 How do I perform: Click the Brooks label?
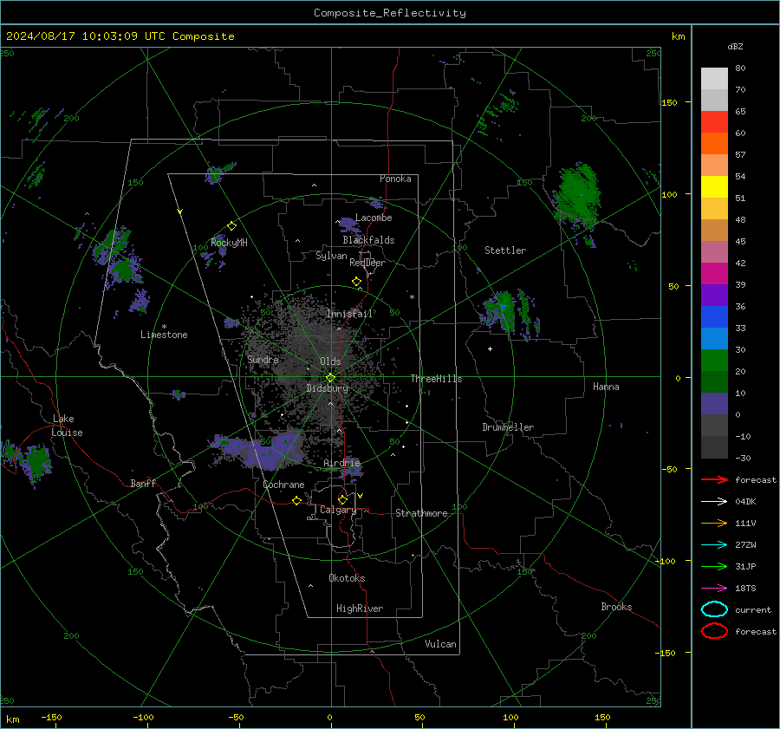point(616,607)
